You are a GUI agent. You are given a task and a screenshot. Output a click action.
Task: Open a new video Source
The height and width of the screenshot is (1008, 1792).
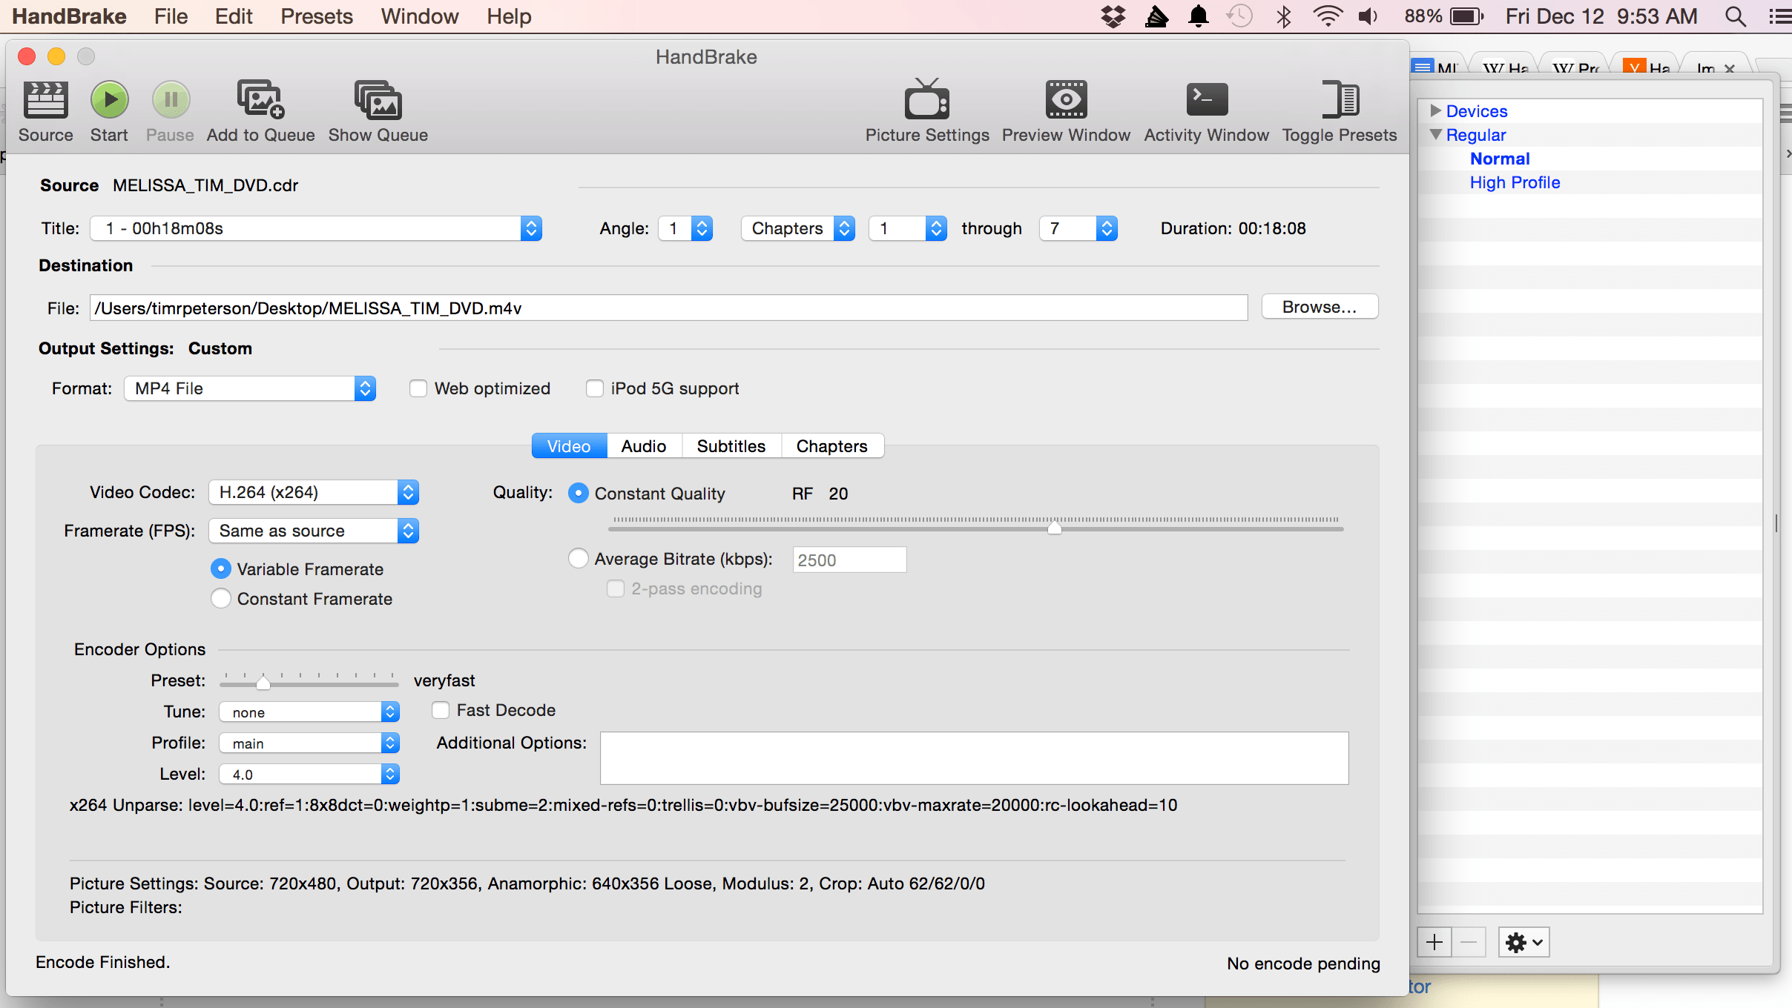coord(45,110)
